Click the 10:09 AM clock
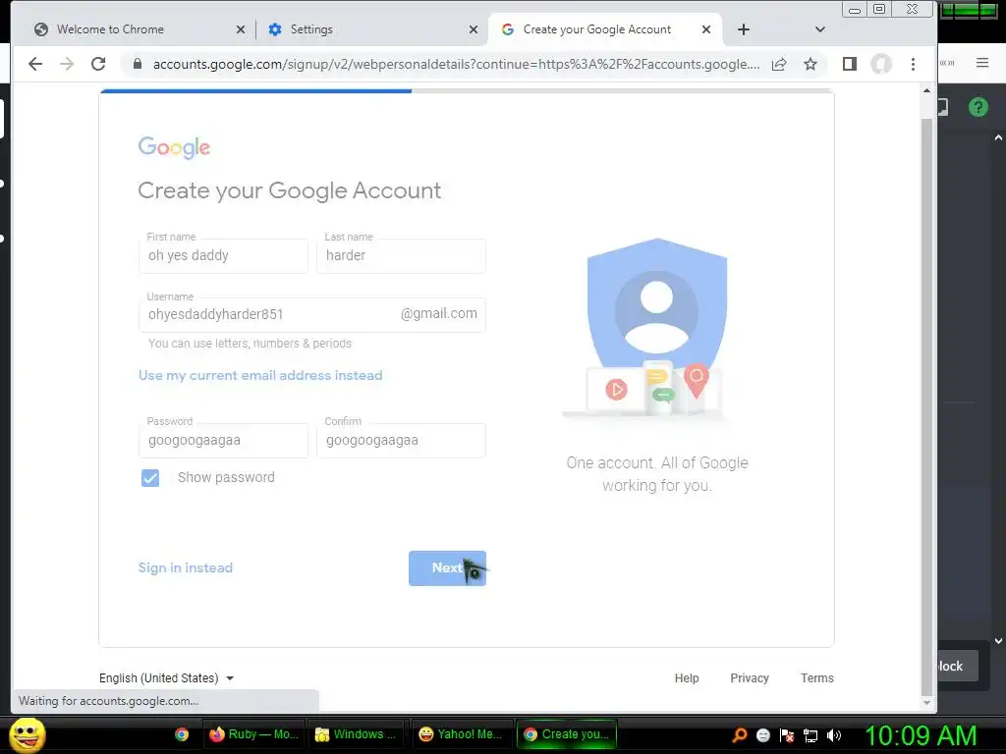The image size is (1006, 754). click(921, 735)
